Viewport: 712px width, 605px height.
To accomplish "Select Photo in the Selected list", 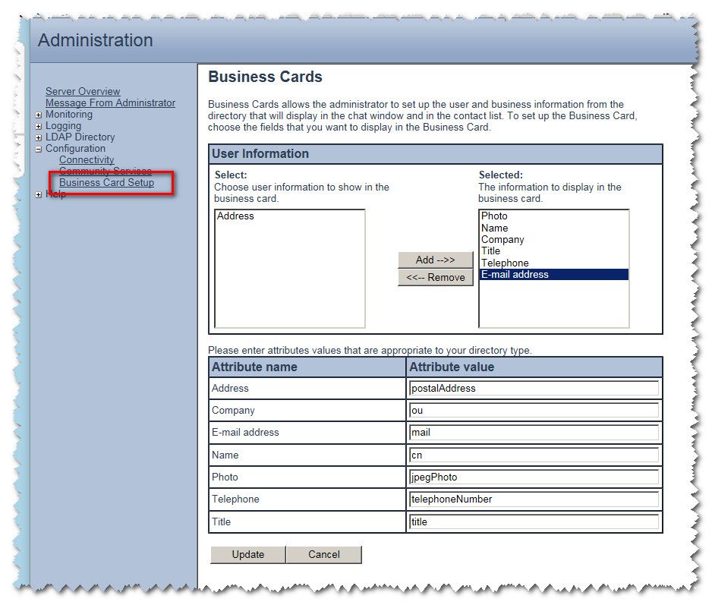I will (494, 216).
